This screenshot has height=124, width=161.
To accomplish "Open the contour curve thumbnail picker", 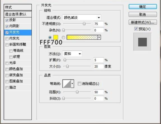I will (67, 84).
